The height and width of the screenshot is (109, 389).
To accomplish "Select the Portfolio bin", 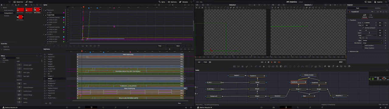I will coord(7,15).
